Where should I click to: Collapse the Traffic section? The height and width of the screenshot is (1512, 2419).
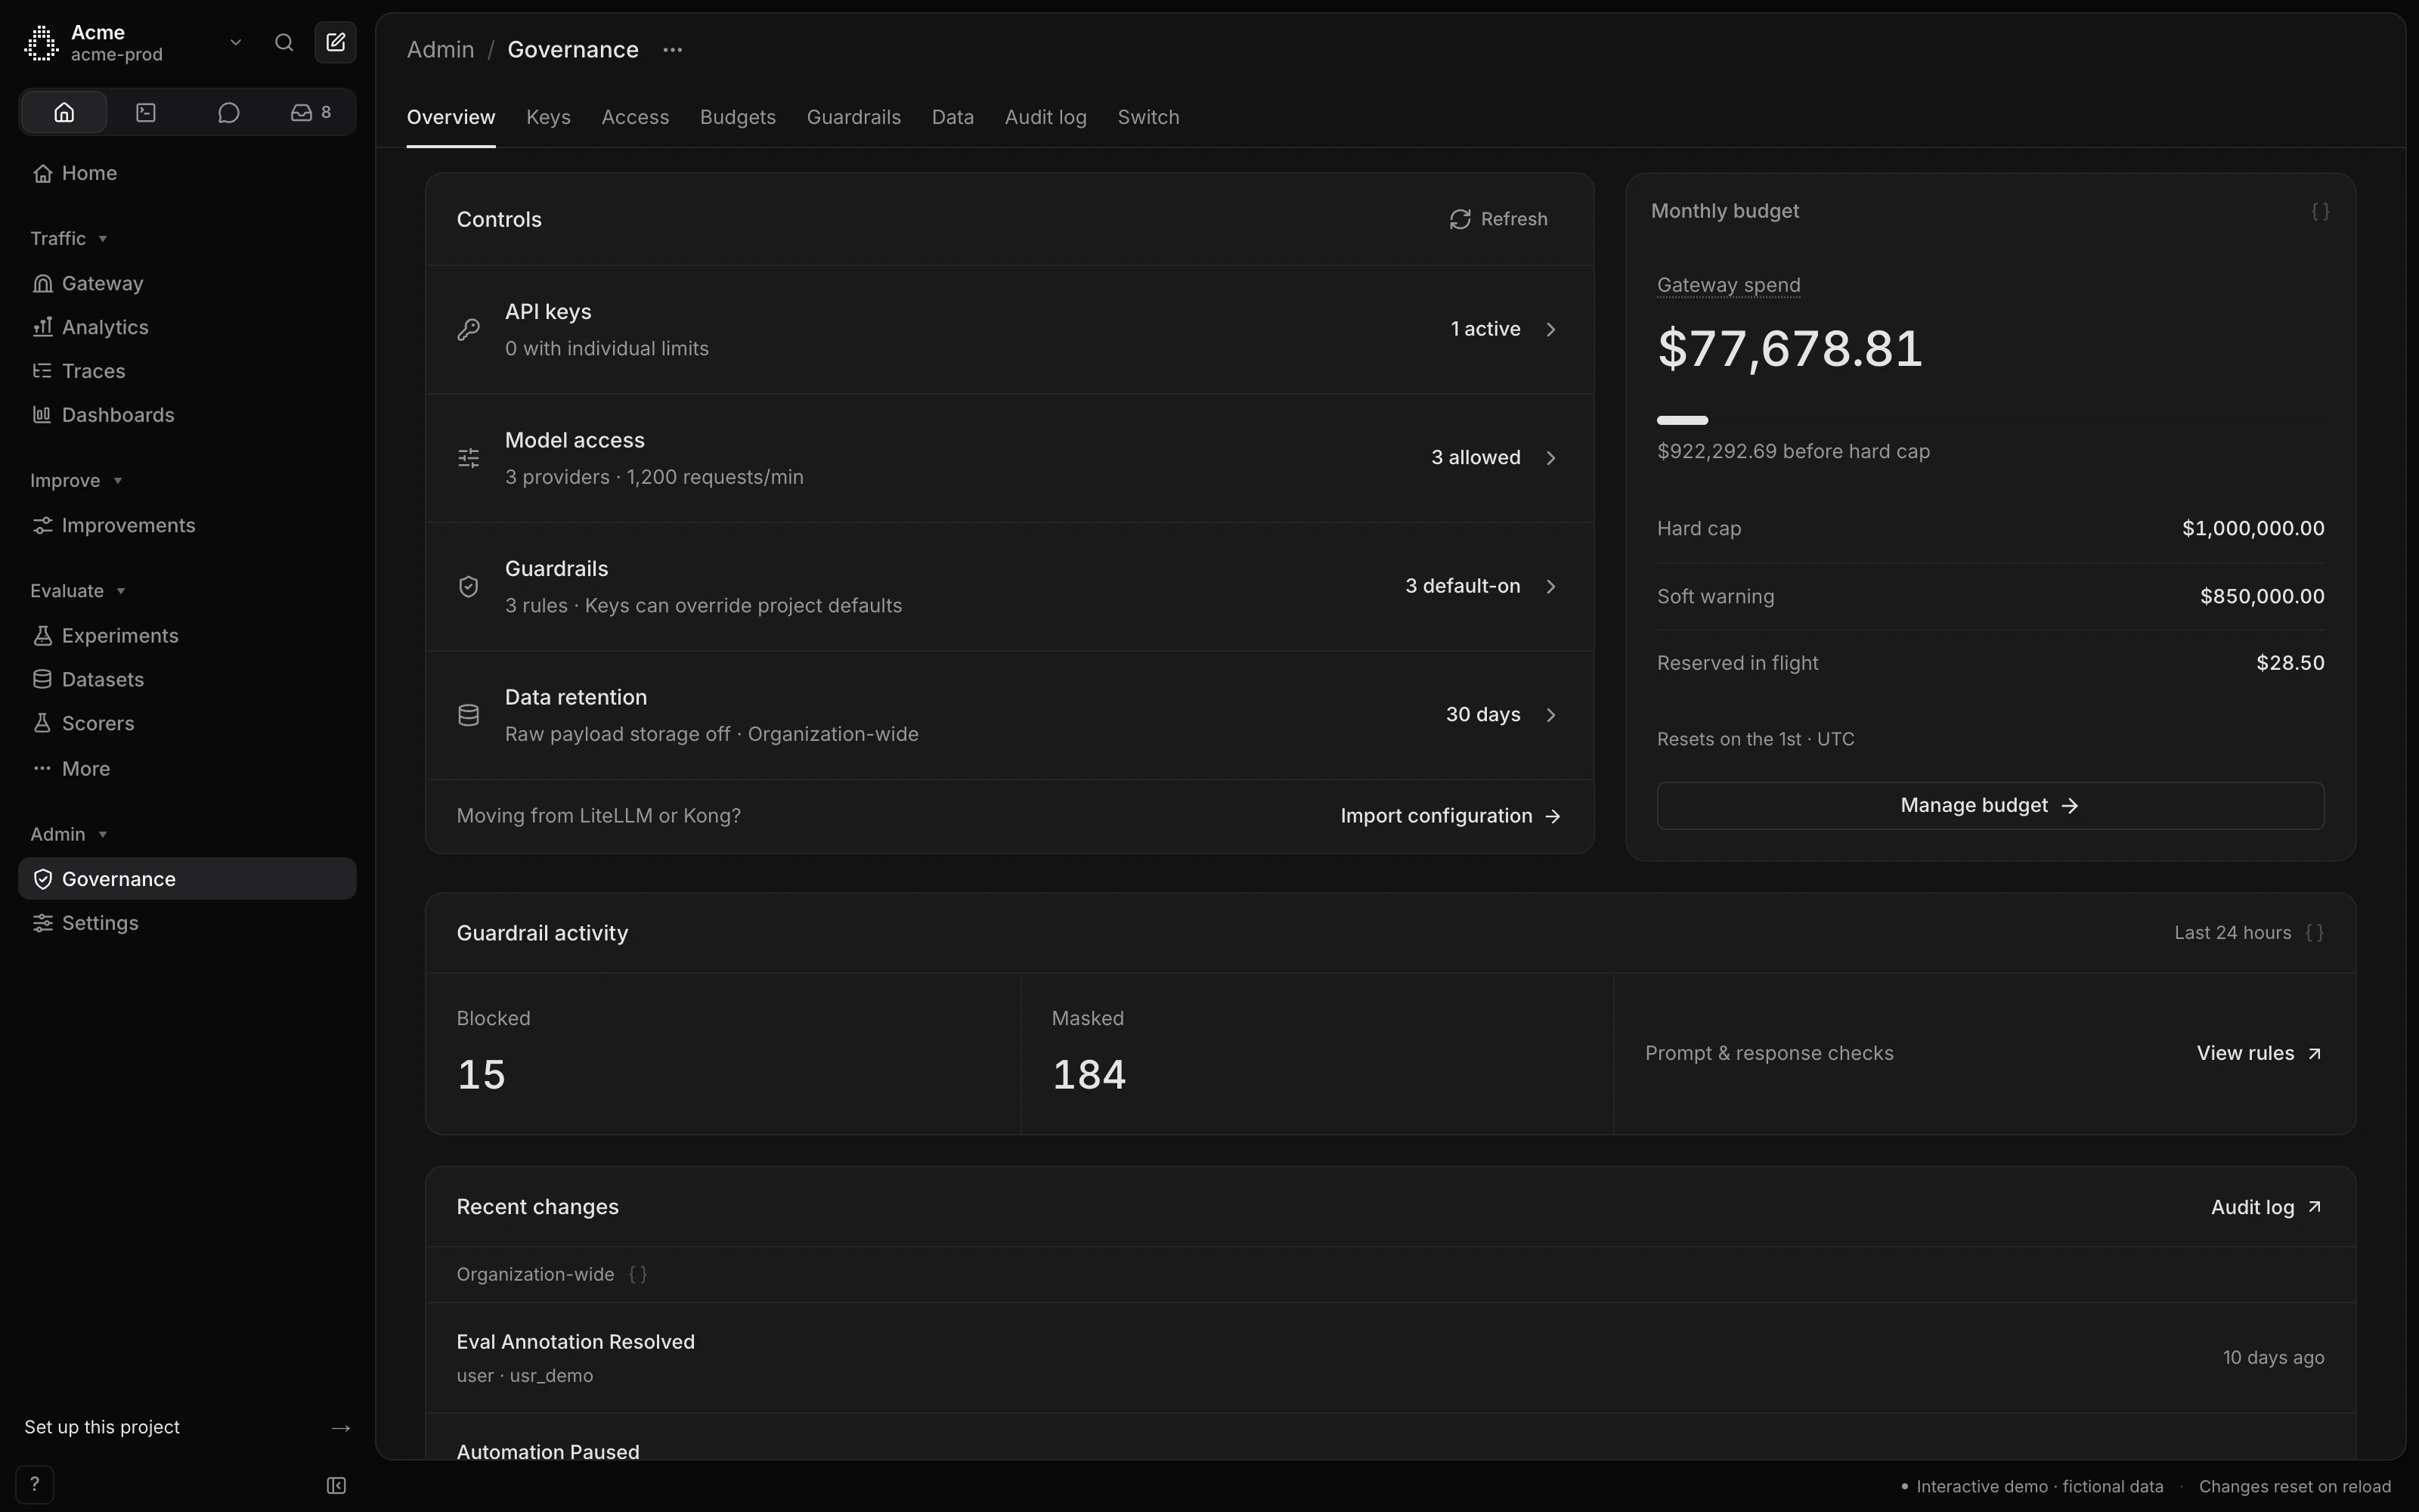69,238
